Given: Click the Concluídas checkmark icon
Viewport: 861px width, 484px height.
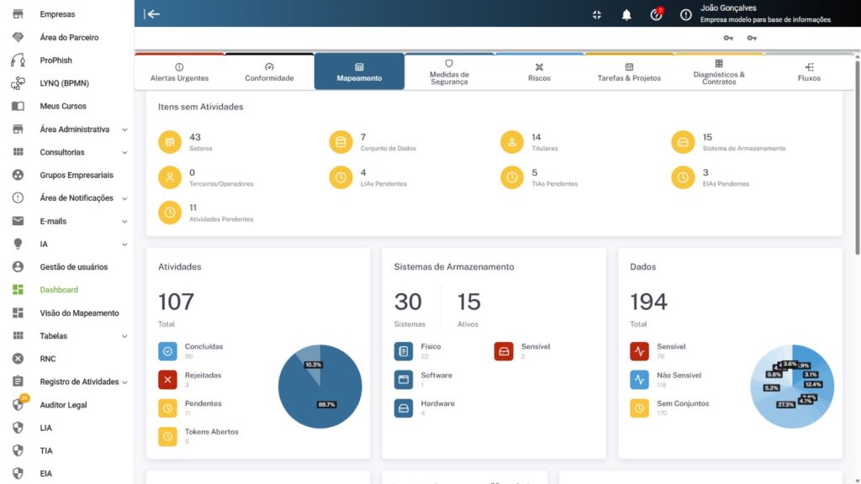Looking at the screenshot, I should point(167,351).
